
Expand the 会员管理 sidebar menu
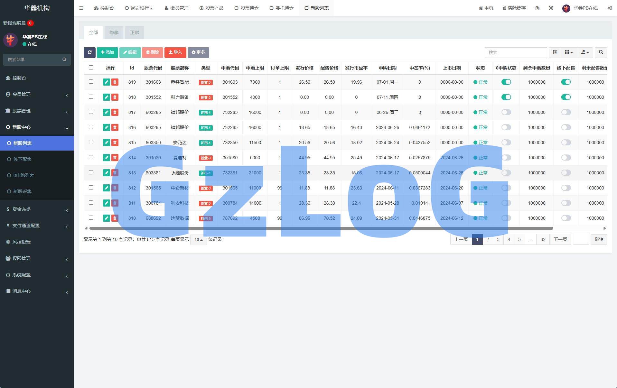coord(37,94)
